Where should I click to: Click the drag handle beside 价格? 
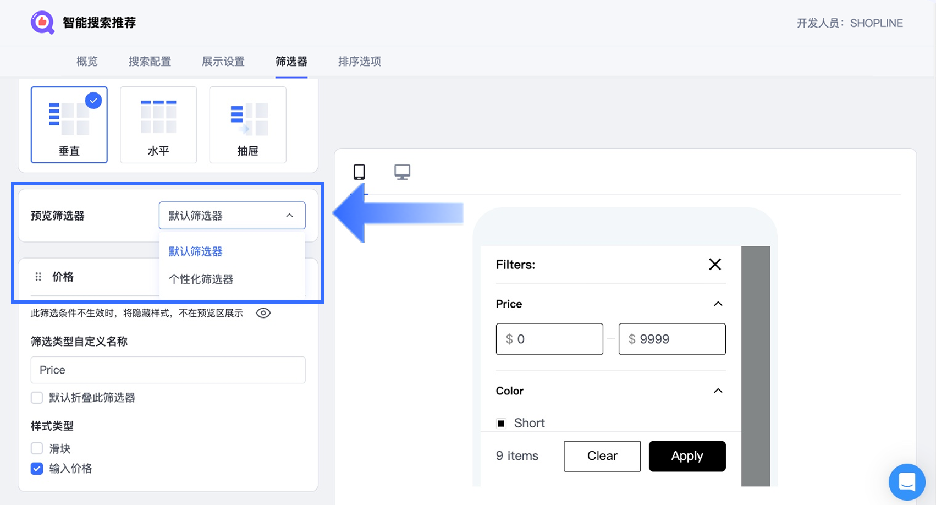(x=38, y=277)
